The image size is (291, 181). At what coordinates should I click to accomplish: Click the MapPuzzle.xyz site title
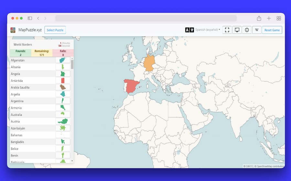point(30,30)
